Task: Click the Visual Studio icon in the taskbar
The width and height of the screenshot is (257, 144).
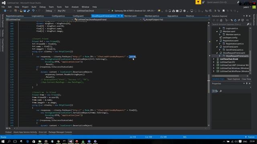Action: pos(71,141)
